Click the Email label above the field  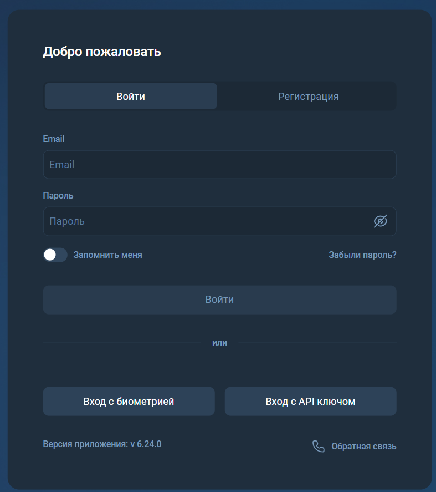tap(54, 139)
